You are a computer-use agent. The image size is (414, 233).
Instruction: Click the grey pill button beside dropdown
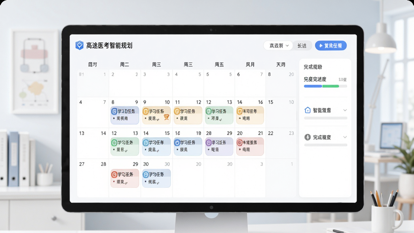[x=302, y=46]
